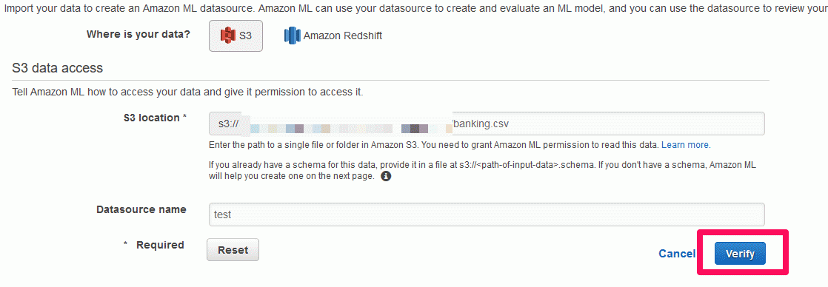Choose Amazon Redshift as data source
The image size is (828, 287).
333,36
